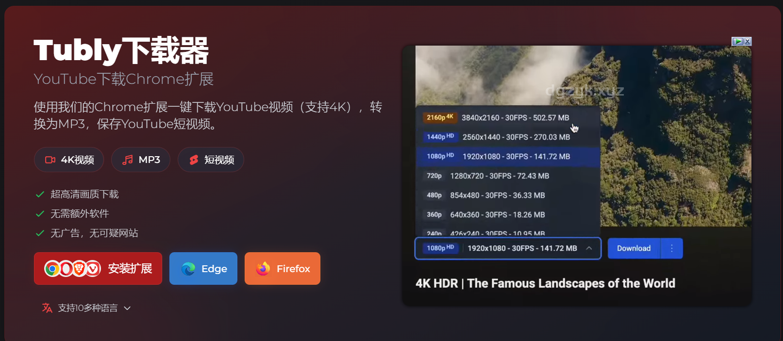Collapse quality list with the chevron arrow

(x=589, y=248)
